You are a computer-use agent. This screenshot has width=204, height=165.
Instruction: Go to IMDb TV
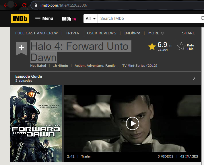tap(69, 19)
